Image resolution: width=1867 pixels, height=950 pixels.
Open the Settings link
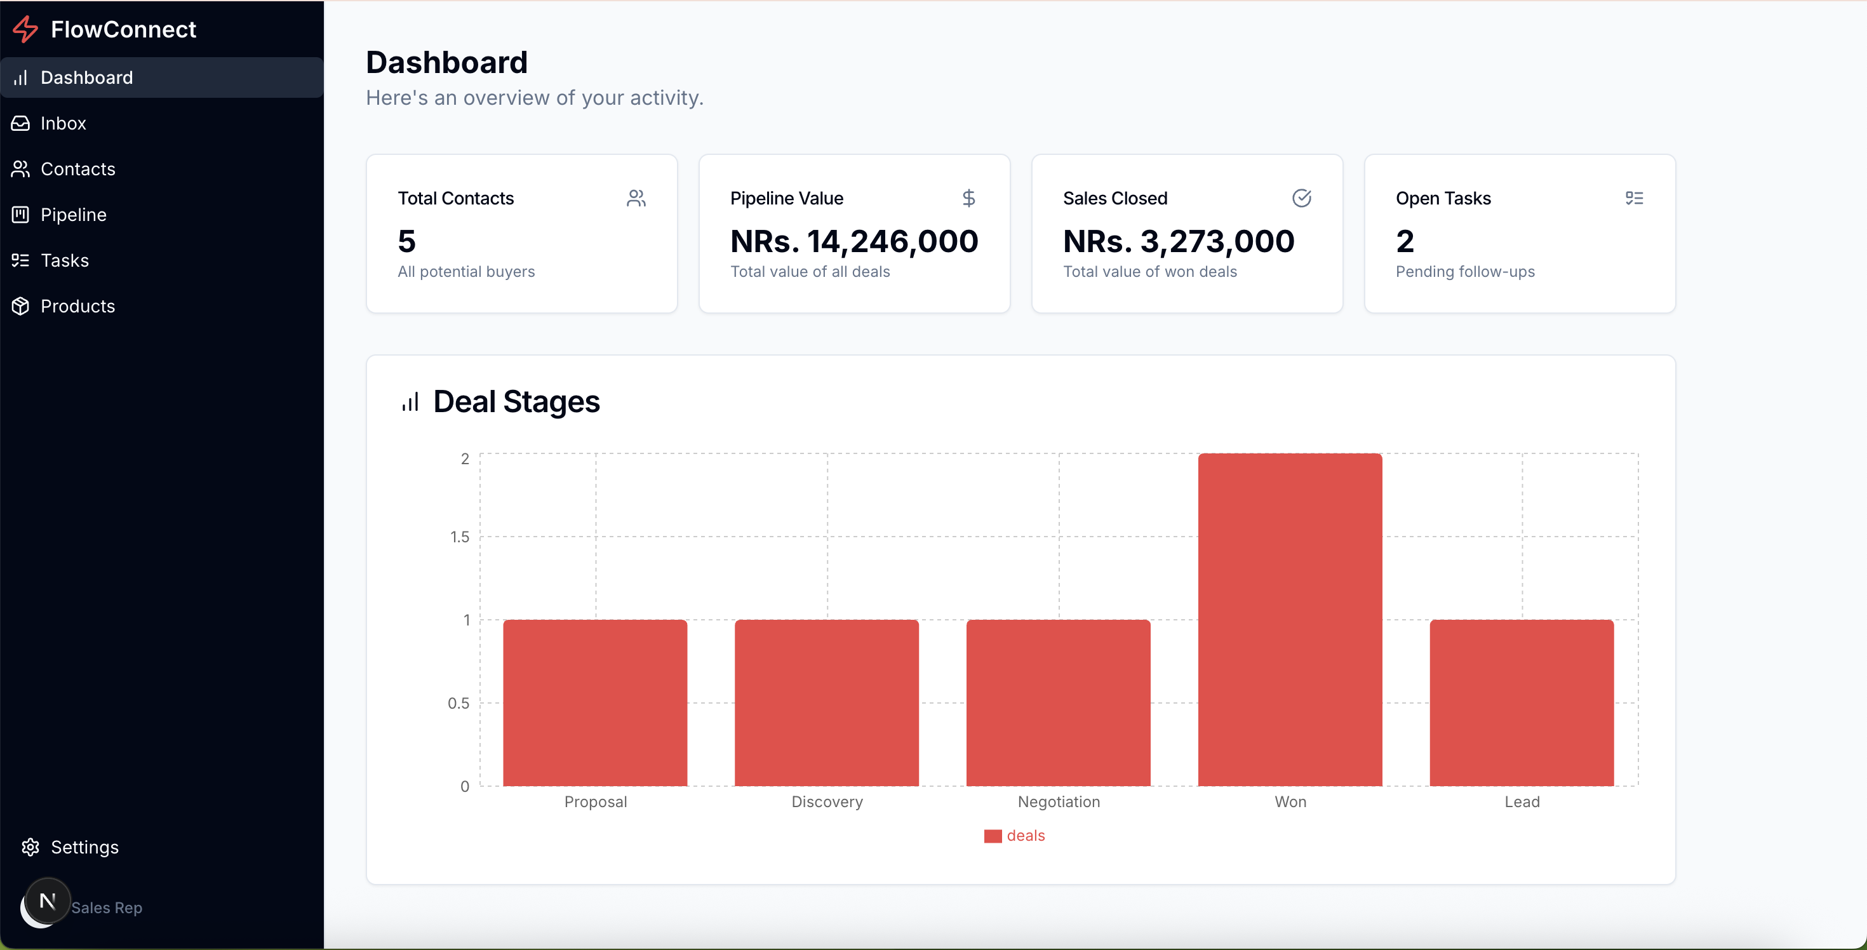84,847
